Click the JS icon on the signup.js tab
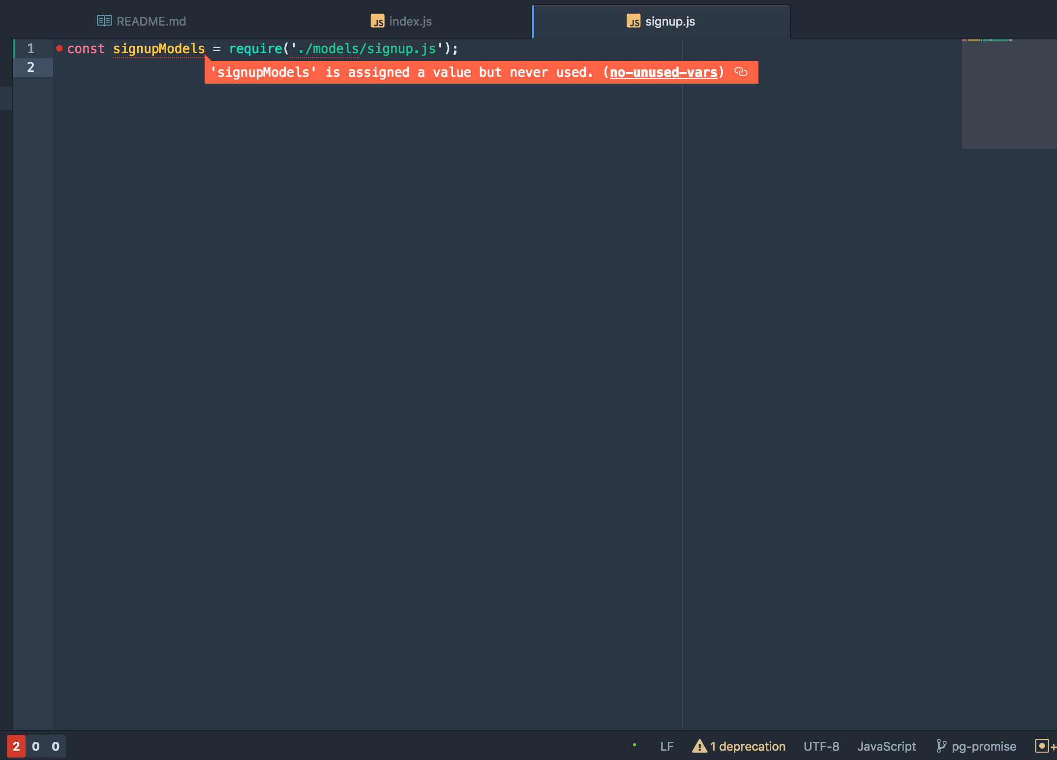The width and height of the screenshot is (1057, 760). click(634, 21)
